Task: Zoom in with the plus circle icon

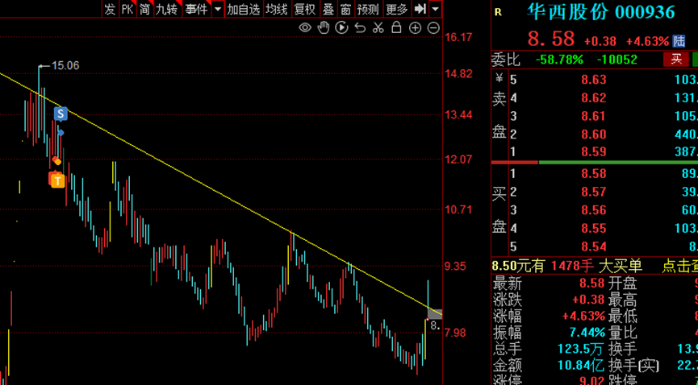Action: pos(415,28)
